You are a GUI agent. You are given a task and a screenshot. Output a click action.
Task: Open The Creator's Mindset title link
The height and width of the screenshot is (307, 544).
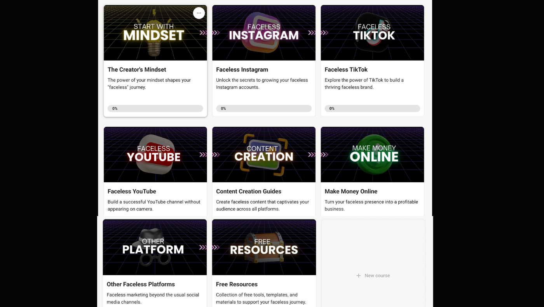137,70
